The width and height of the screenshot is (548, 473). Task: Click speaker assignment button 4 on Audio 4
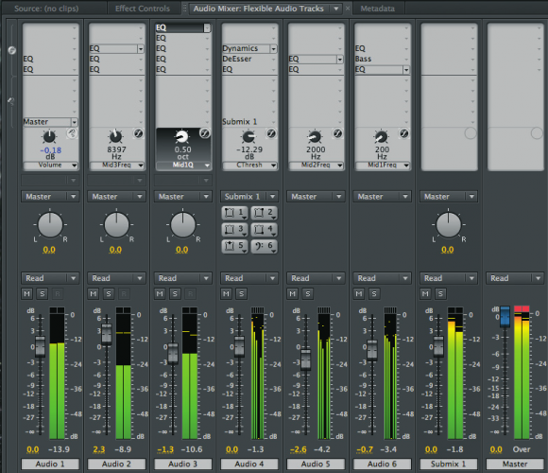(x=264, y=230)
